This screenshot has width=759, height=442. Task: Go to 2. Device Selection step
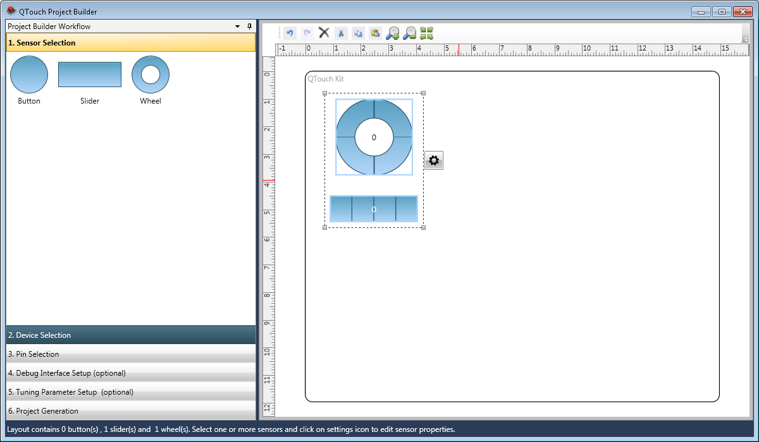[131, 335]
